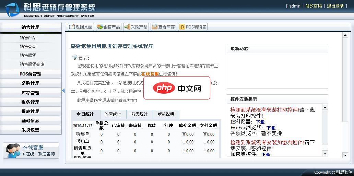
Task: Collapse sidebar with the blue arrow handle
Action: tap(63, 91)
